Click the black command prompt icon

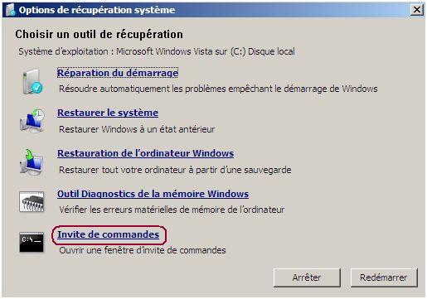coord(32,242)
